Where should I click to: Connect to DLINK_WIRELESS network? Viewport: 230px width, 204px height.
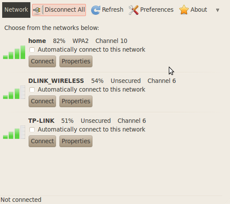pyautogui.click(x=42, y=101)
